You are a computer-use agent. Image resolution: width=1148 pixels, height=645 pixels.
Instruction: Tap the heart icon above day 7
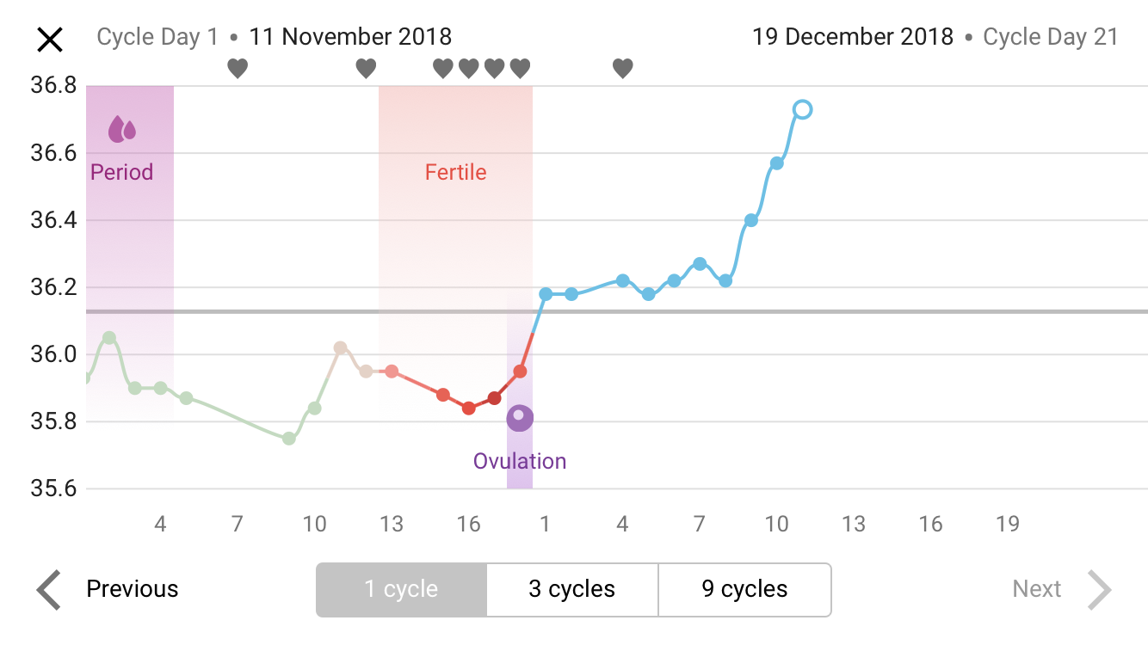(238, 68)
